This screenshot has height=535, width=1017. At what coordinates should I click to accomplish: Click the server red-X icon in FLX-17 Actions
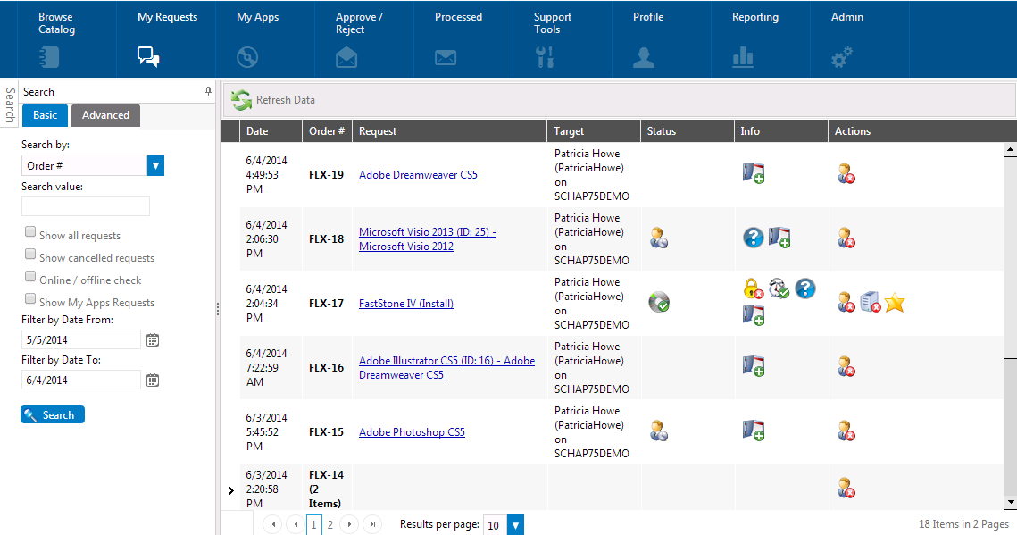870,302
